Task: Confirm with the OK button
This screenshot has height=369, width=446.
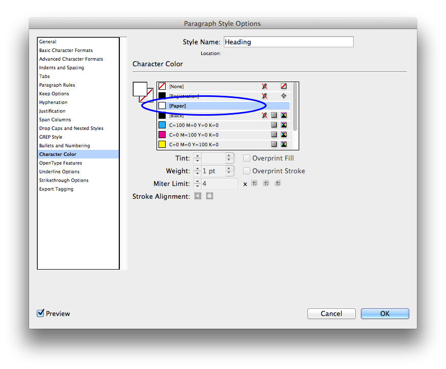Action: (385, 313)
